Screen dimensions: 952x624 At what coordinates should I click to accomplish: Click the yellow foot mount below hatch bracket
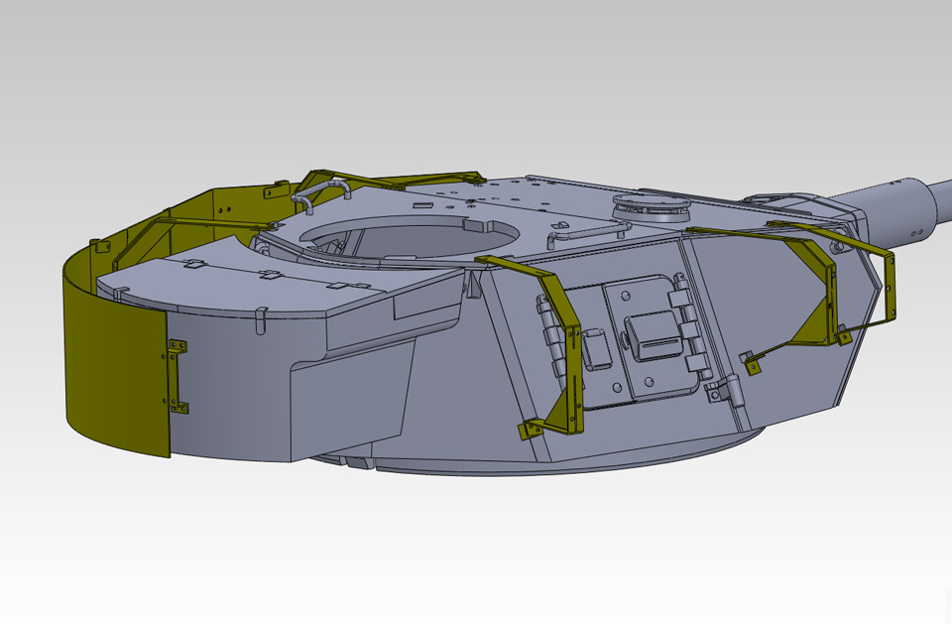pos(531,430)
